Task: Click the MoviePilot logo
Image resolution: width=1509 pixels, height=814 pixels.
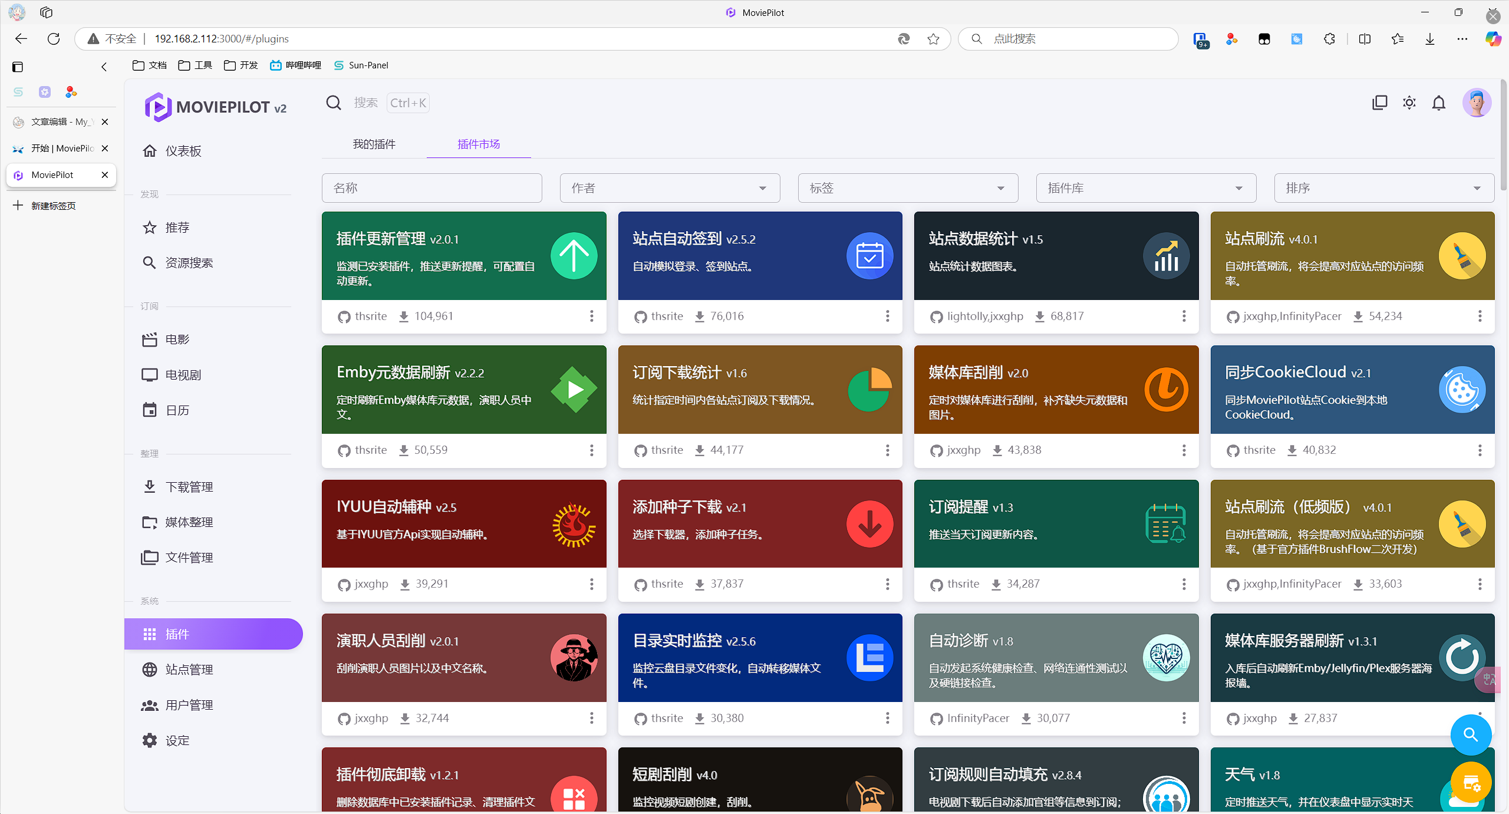Action: click(x=216, y=107)
